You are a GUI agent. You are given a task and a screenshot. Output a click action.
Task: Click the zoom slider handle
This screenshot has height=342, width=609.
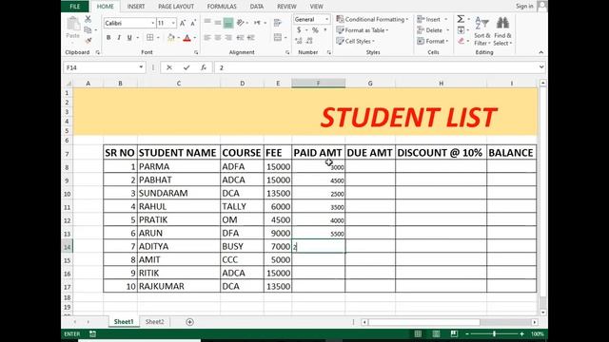494,333
